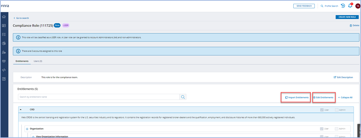Image resolution: width=361 pixels, height=138 pixels.
Task: Click the view history eye icon
Action: click(343, 6)
